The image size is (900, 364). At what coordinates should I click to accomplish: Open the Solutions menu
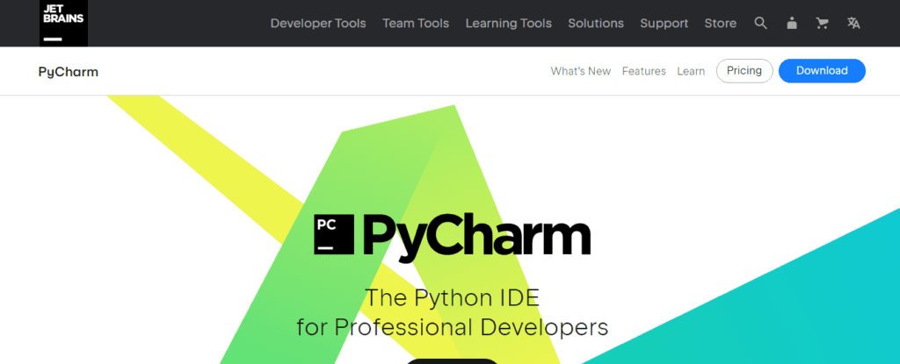tap(596, 24)
